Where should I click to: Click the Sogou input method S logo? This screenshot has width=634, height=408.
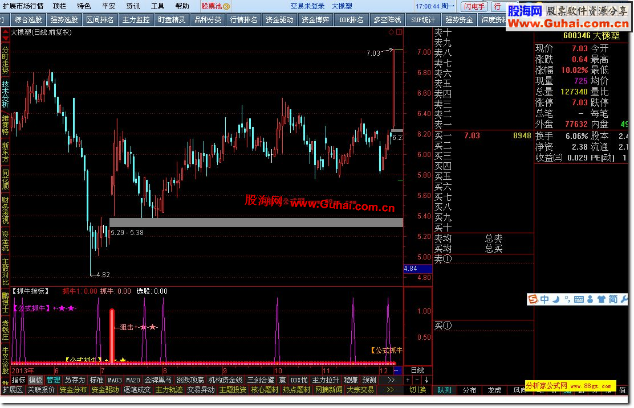tap(533, 299)
